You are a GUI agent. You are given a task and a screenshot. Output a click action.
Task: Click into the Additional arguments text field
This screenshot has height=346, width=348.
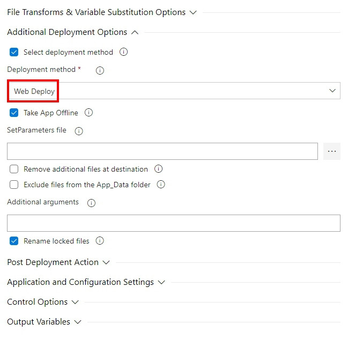coord(174,223)
